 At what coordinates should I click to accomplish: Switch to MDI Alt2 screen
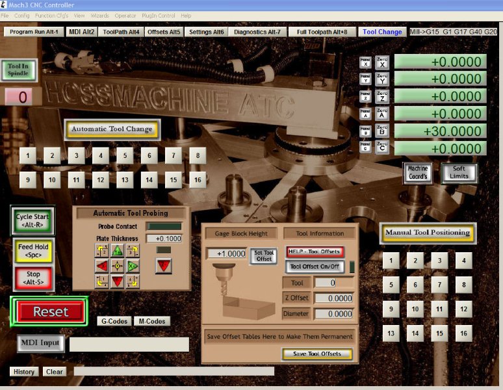pyautogui.click(x=81, y=32)
